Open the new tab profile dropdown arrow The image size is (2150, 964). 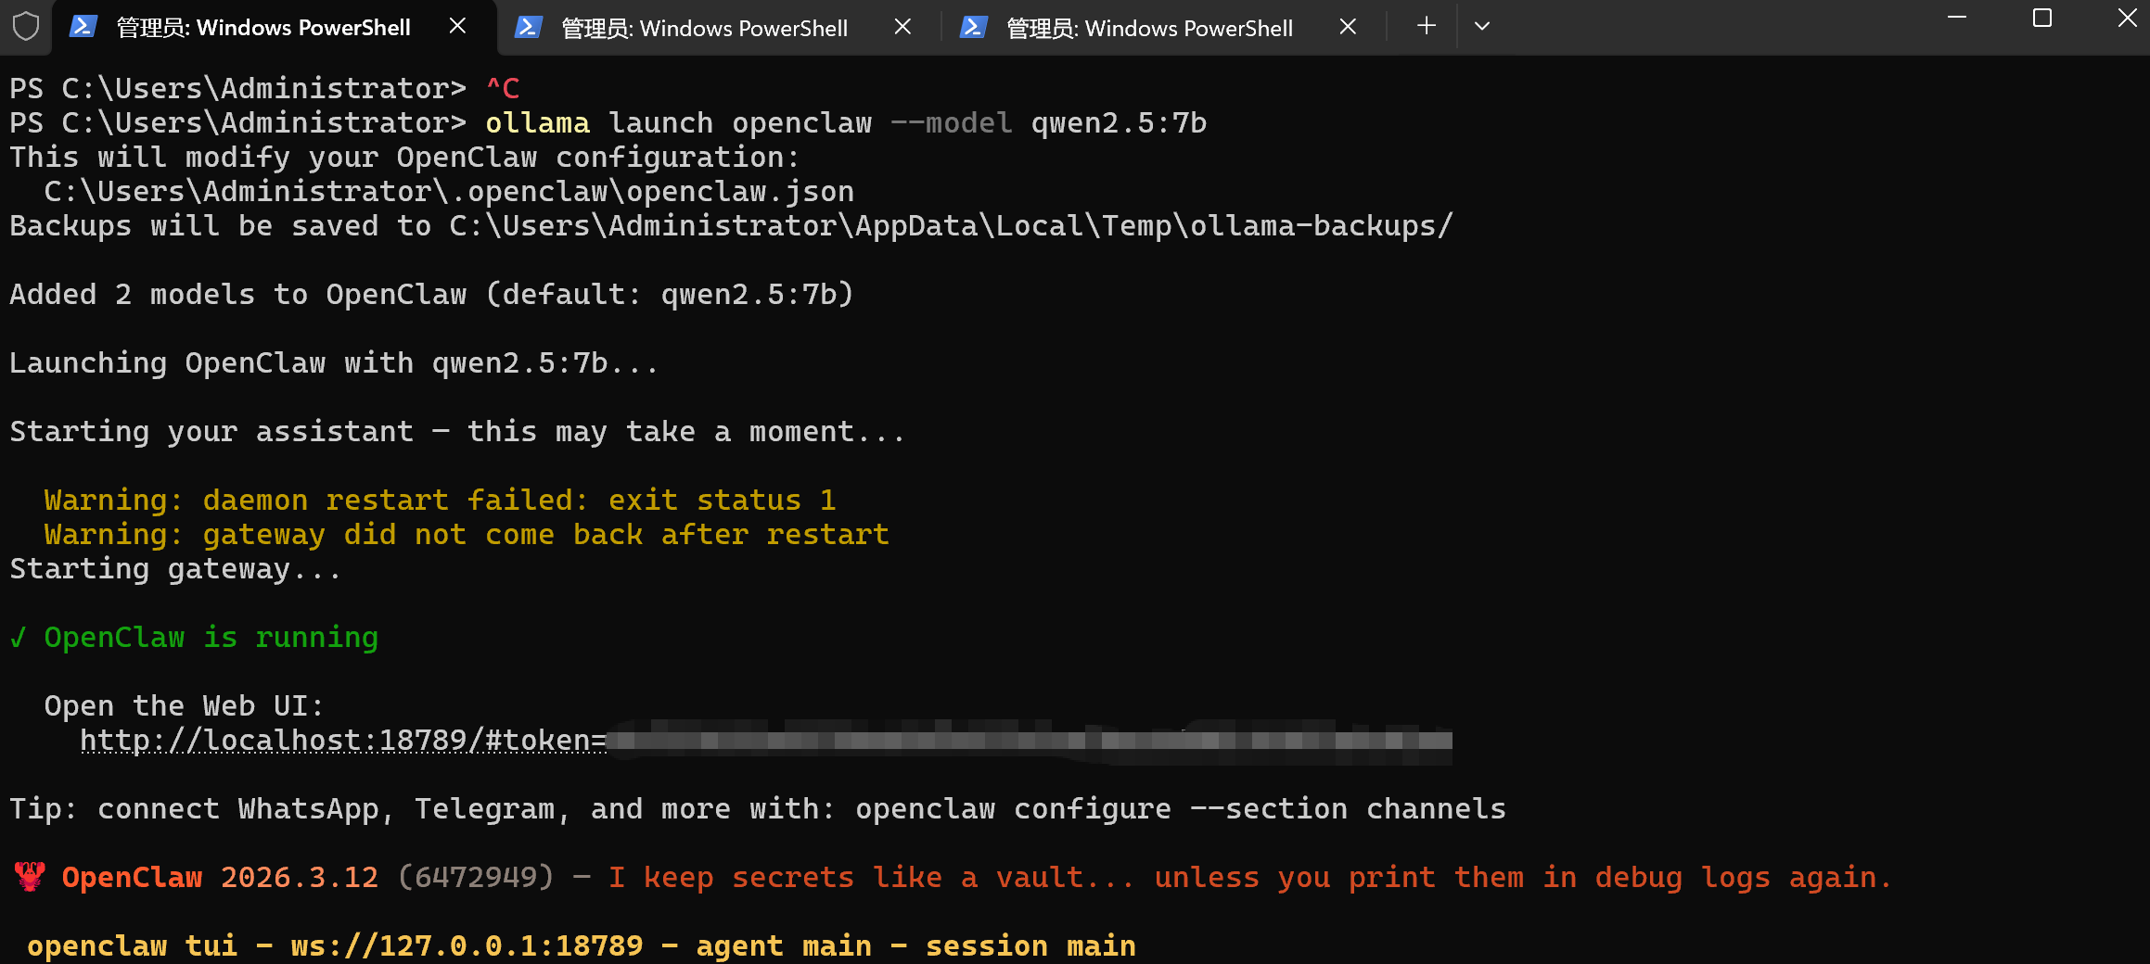(x=1482, y=27)
